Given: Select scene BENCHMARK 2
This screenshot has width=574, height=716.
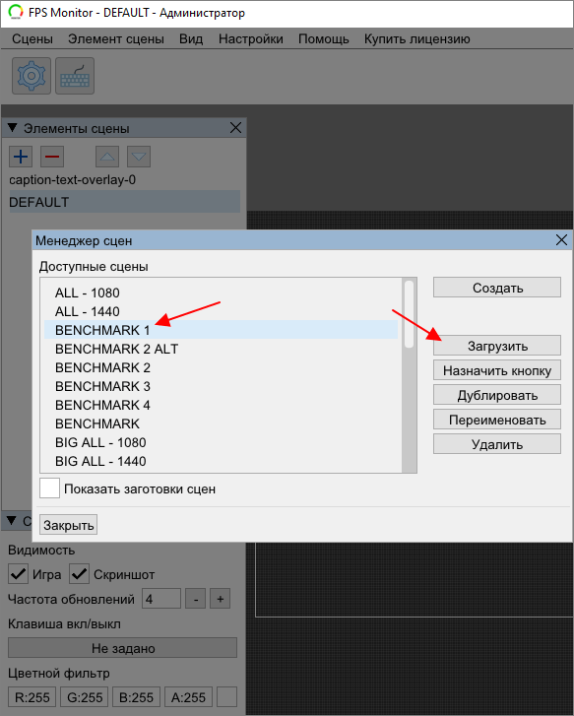Looking at the screenshot, I should [x=221, y=367].
